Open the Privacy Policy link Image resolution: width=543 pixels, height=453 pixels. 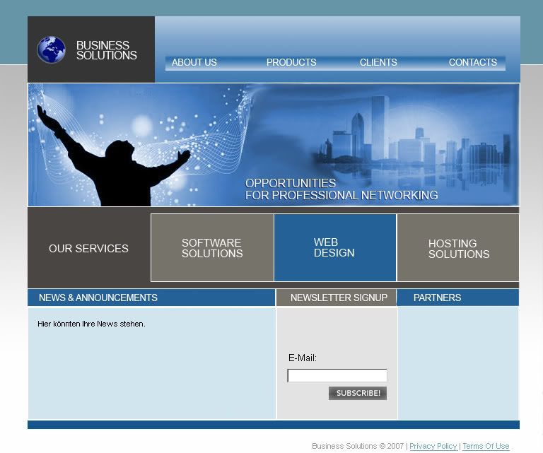pyautogui.click(x=433, y=447)
